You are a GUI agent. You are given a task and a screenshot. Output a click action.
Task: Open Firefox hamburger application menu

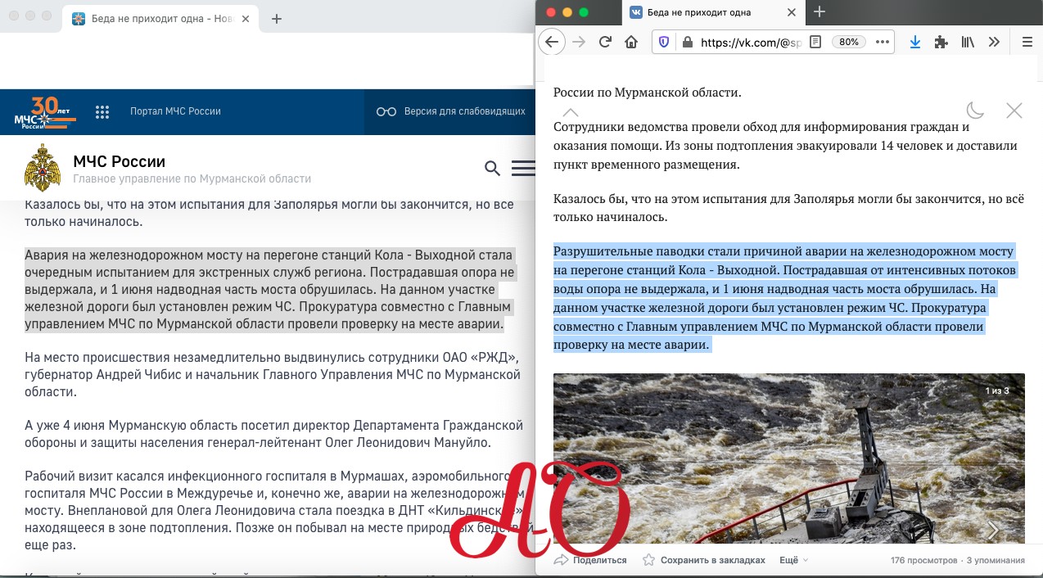pos(1027,42)
